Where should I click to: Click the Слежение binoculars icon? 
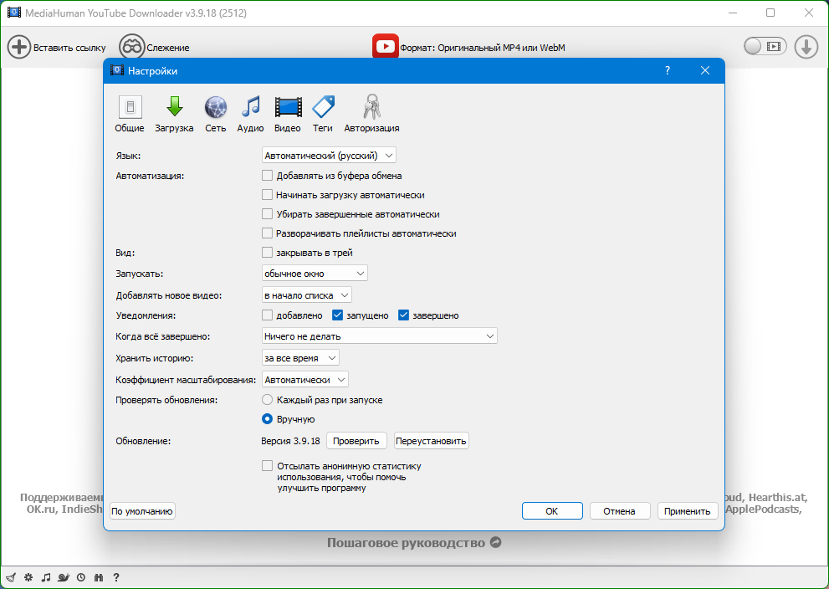click(132, 47)
